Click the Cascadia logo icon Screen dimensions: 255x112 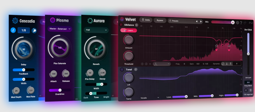click(x=15, y=21)
